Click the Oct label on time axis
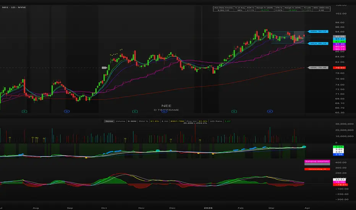 click(104, 208)
